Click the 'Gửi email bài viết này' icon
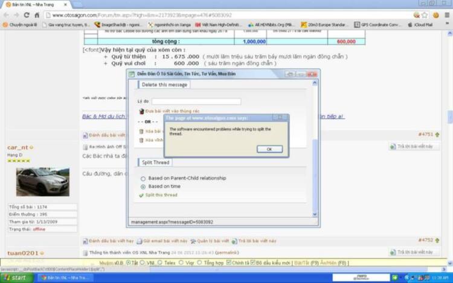 point(140,241)
